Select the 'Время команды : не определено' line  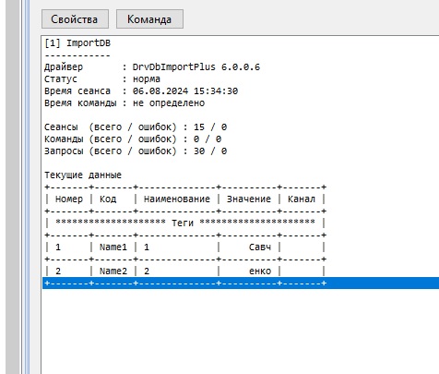click(x=125, y=103)
